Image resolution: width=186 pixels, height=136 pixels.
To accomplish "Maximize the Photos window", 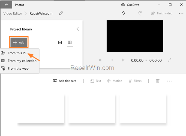I will point(170,5).
